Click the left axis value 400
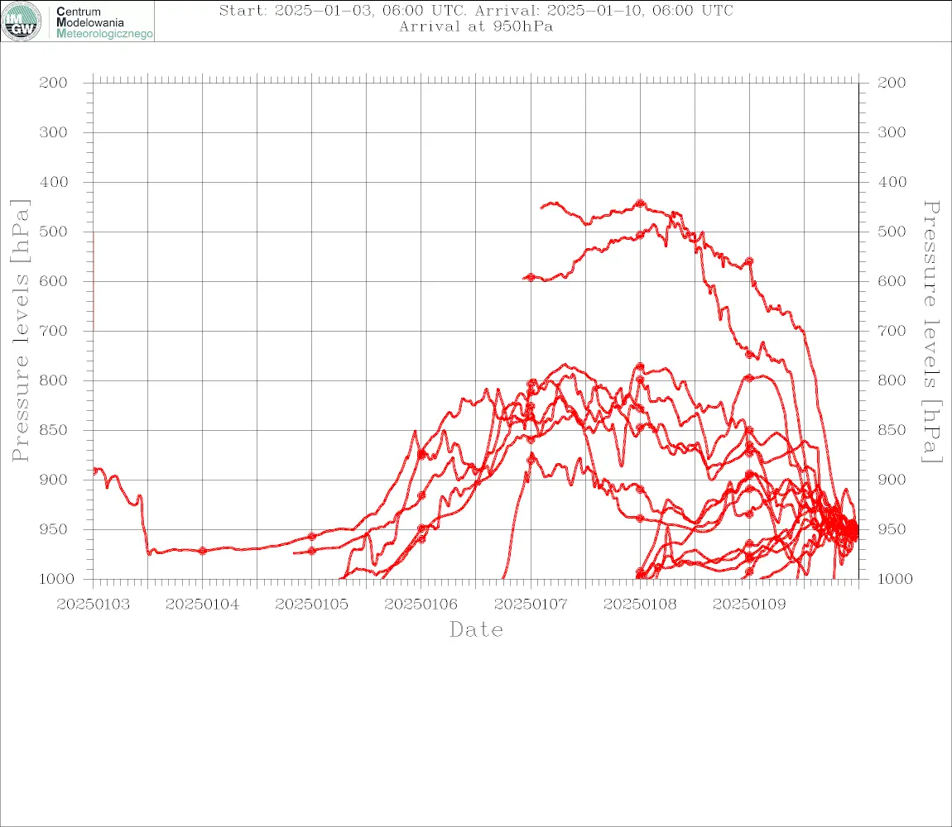Image resolution: width=952 pixels, height=827 pixels. click(x=54, y=182)
